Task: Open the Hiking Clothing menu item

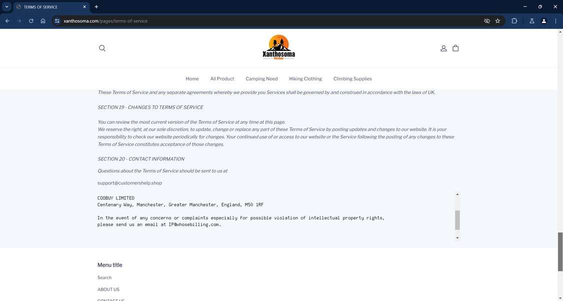Action: (x=305, y=78)
